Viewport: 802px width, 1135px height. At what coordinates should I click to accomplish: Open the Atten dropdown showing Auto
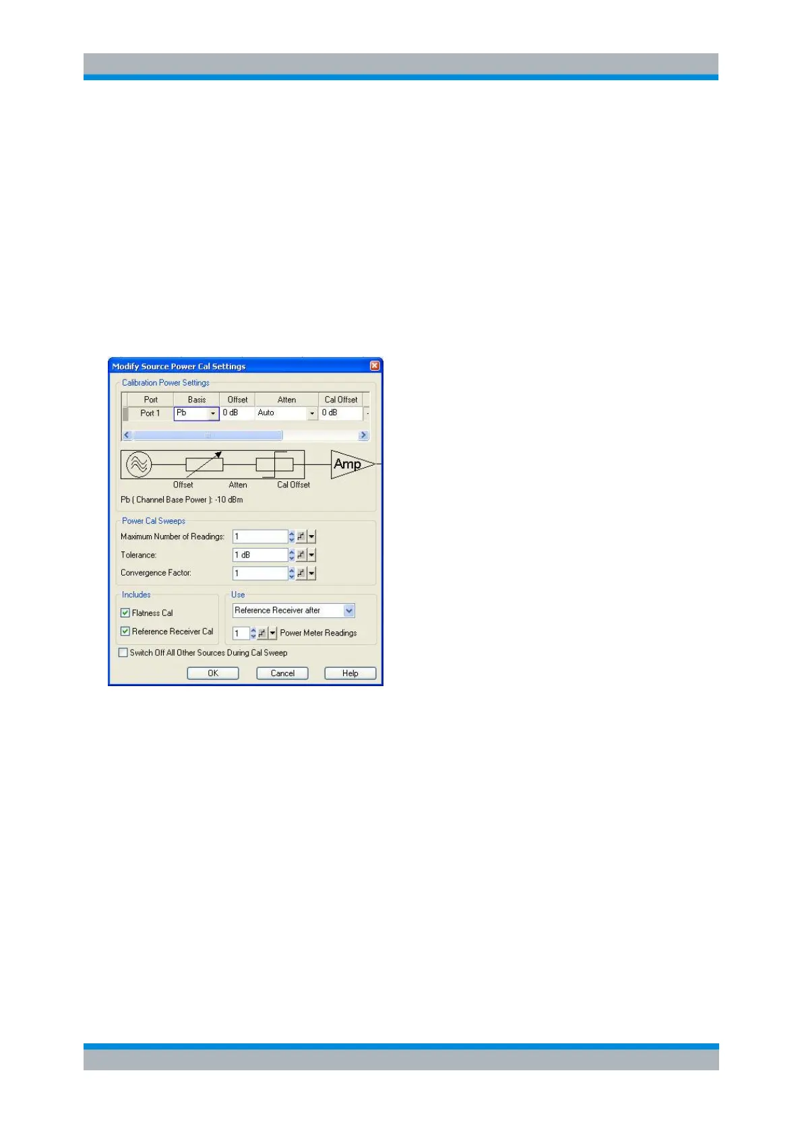pyautogui.click(x=312, y=413)
